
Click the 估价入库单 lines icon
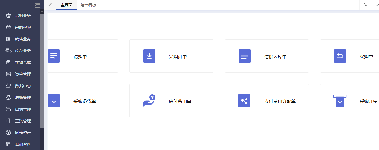244,56
